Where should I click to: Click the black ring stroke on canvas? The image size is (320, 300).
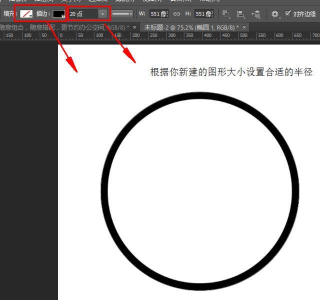click(x=200, y=95)
